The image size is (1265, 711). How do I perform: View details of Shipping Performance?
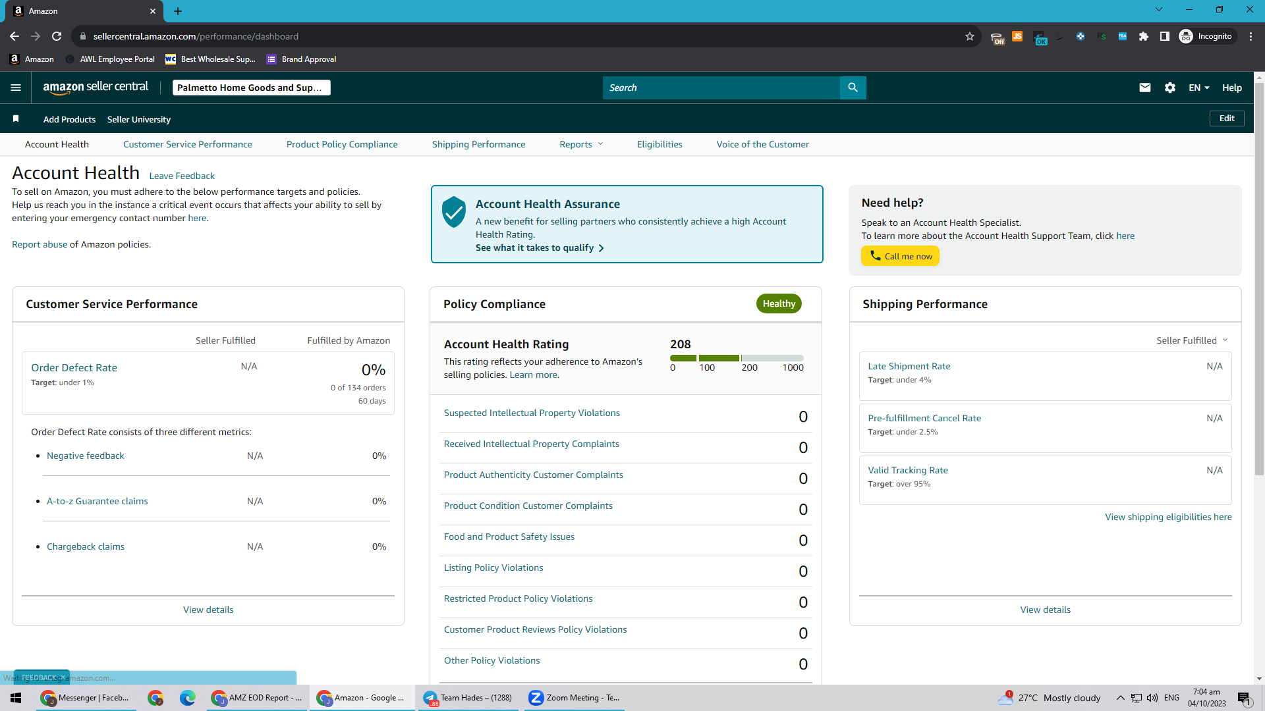[1046, 610]
